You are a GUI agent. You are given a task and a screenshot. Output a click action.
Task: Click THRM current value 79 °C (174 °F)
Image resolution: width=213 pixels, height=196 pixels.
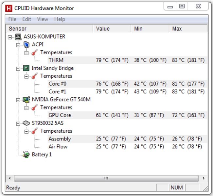tap(112, 60)
